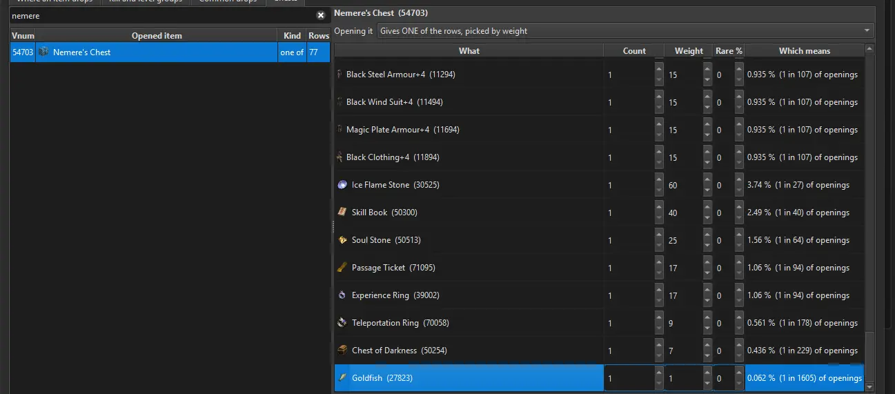
Task: Click the Soul Stone item icon
Action: (342, 239)
